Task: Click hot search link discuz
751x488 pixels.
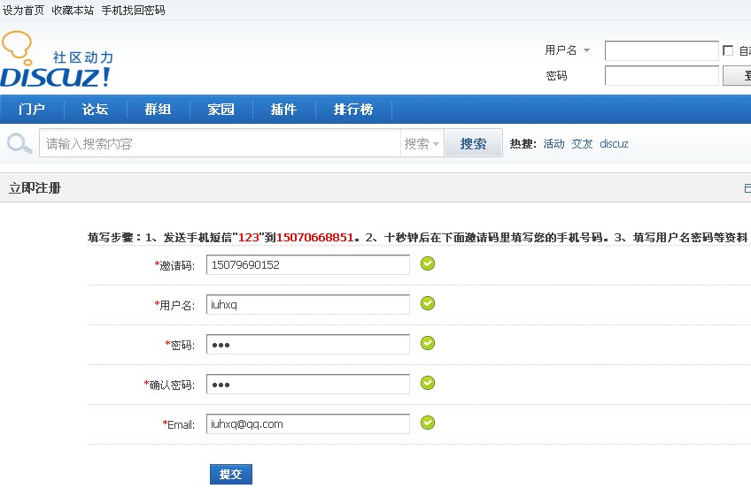Action: click(614, 144)
